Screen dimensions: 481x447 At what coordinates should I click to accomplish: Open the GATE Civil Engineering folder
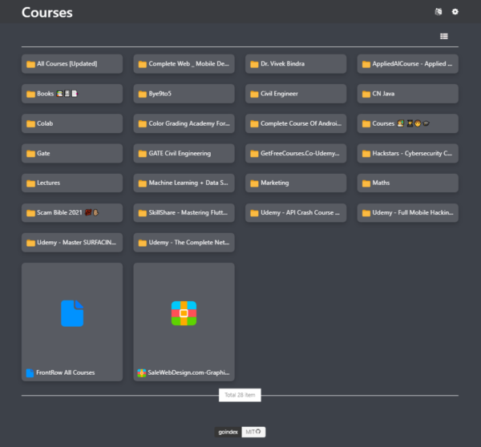tap(184, 153)
